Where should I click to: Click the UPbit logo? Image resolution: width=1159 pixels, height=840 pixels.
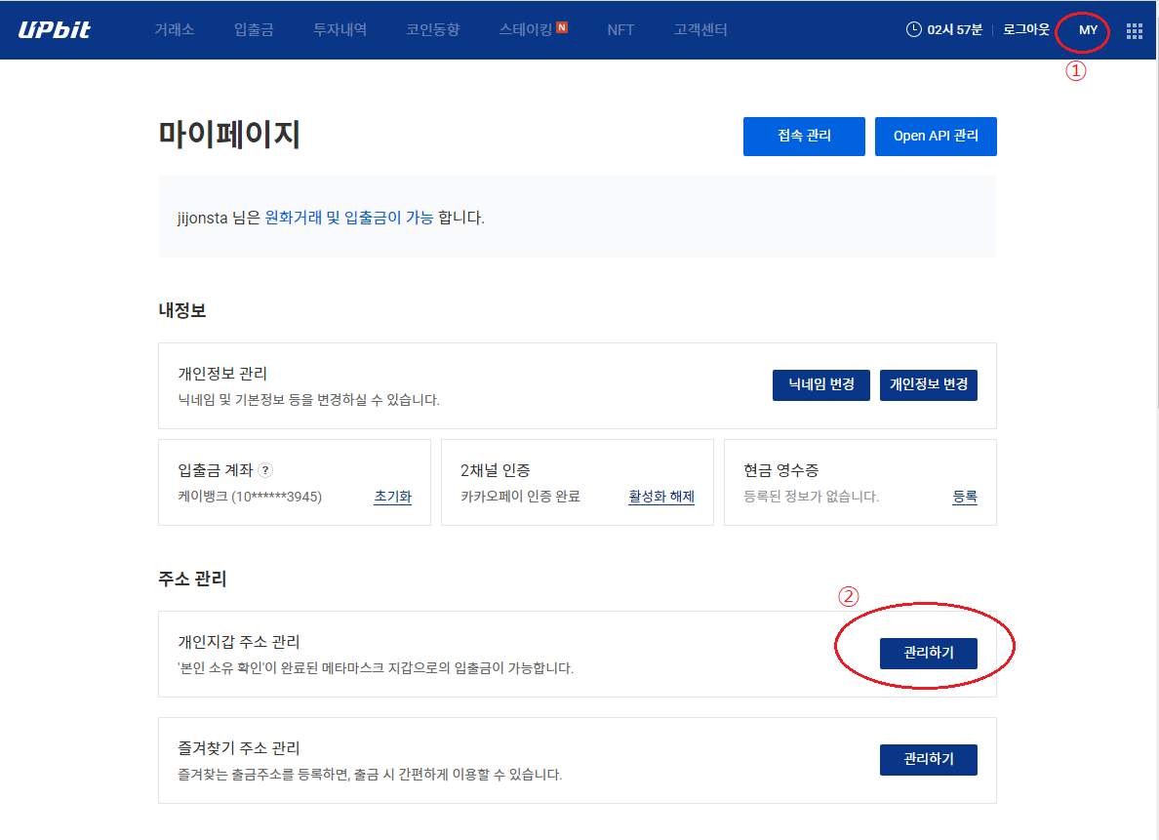click(54, 29)
